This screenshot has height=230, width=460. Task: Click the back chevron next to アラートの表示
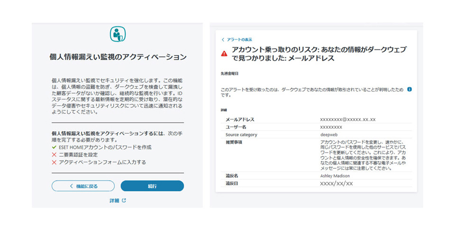tap(223, 40)
